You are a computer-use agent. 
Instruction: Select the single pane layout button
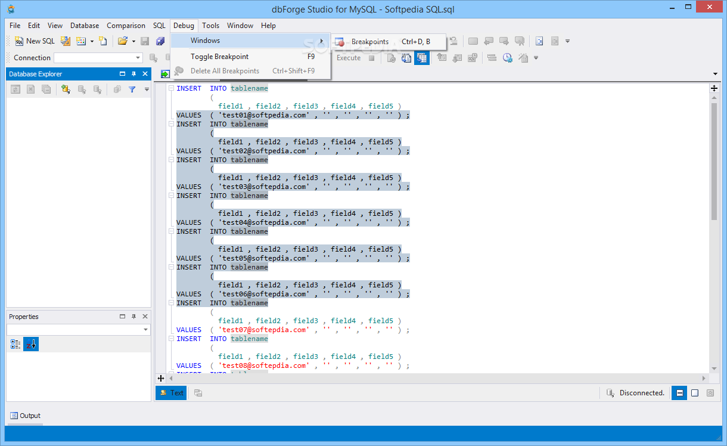695,393
